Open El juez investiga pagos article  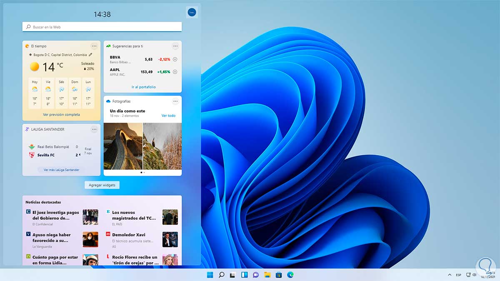[x=56, y=215]
